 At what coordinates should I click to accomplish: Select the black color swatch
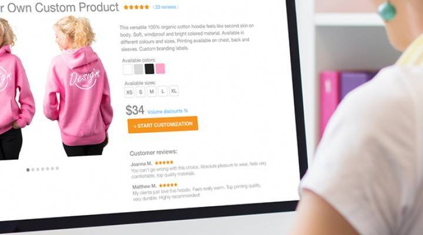(x=149, y=69)
